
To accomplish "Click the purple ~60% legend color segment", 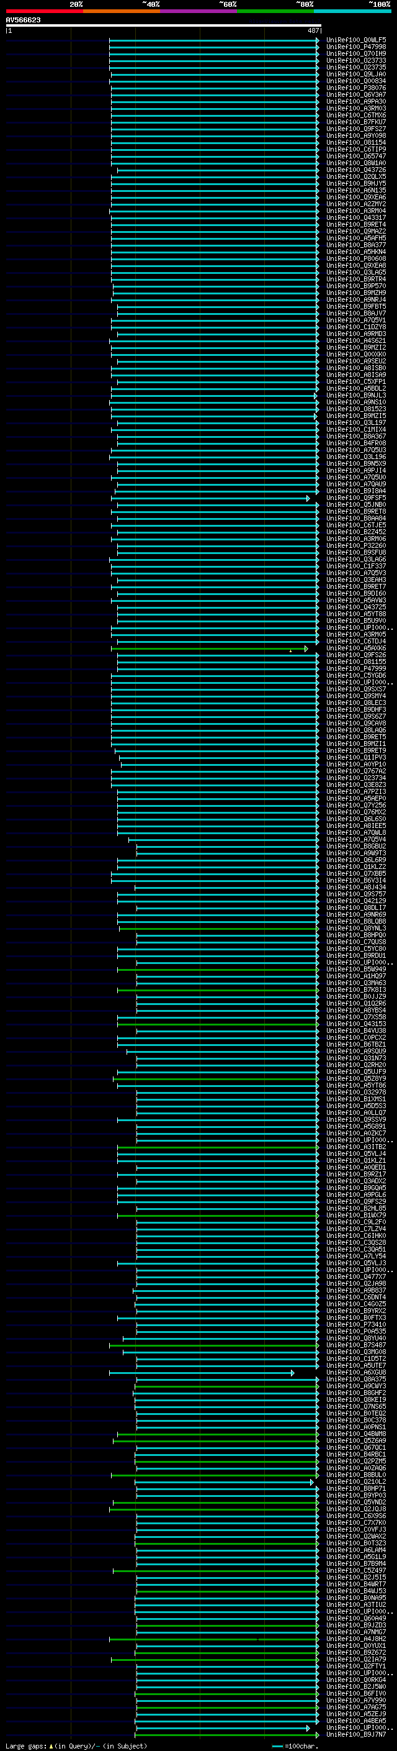I will pos(198,11).
